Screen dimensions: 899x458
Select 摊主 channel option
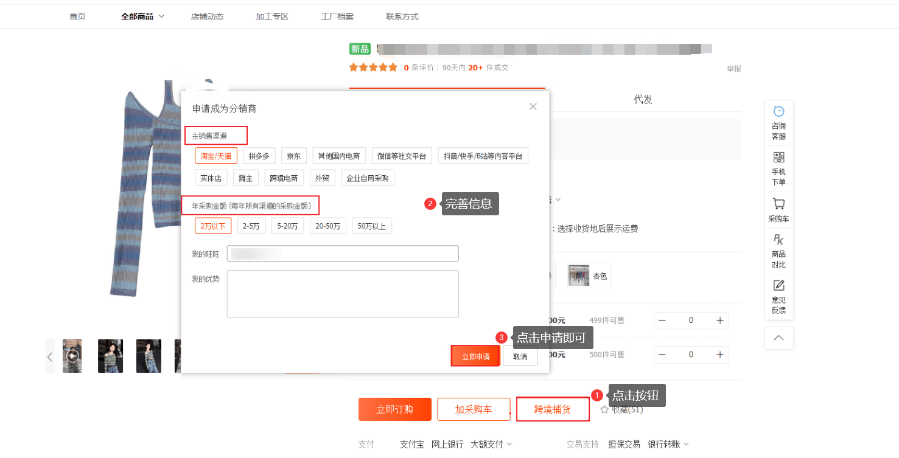tap(246, 178)
